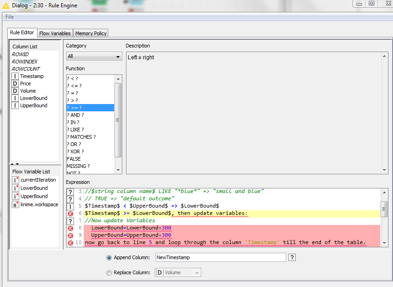Click the flow variable icon for LowerBound
Image resolution: width=393 pixels, height=287 pixels.
coord(16,188)
